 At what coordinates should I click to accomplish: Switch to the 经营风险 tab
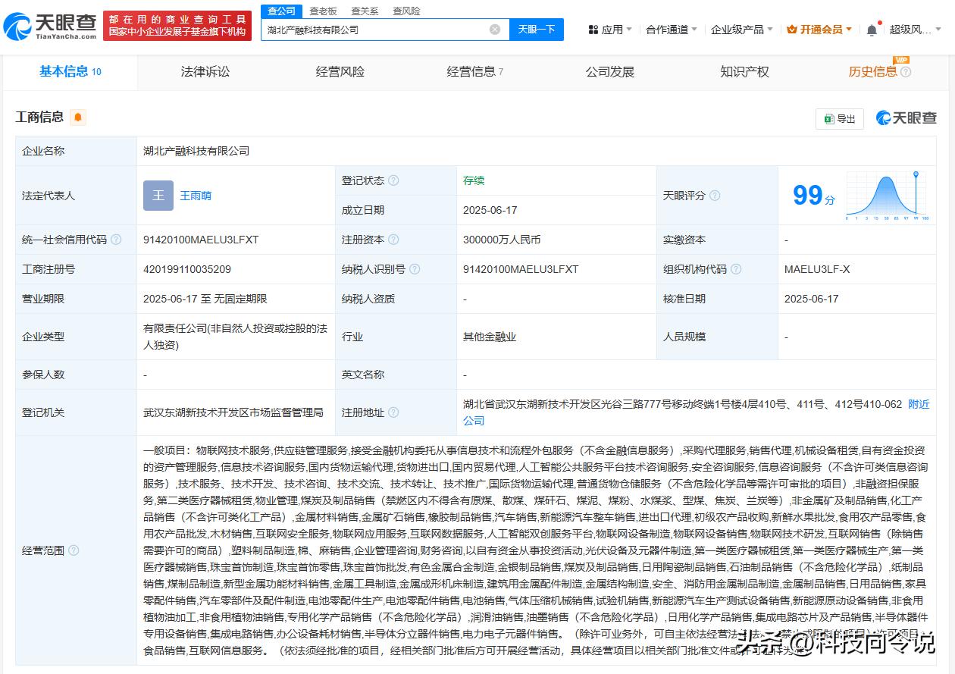(340, 72)
